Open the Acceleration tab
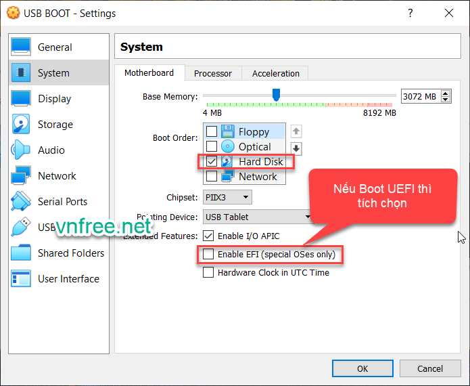 [x=275, y=73]
